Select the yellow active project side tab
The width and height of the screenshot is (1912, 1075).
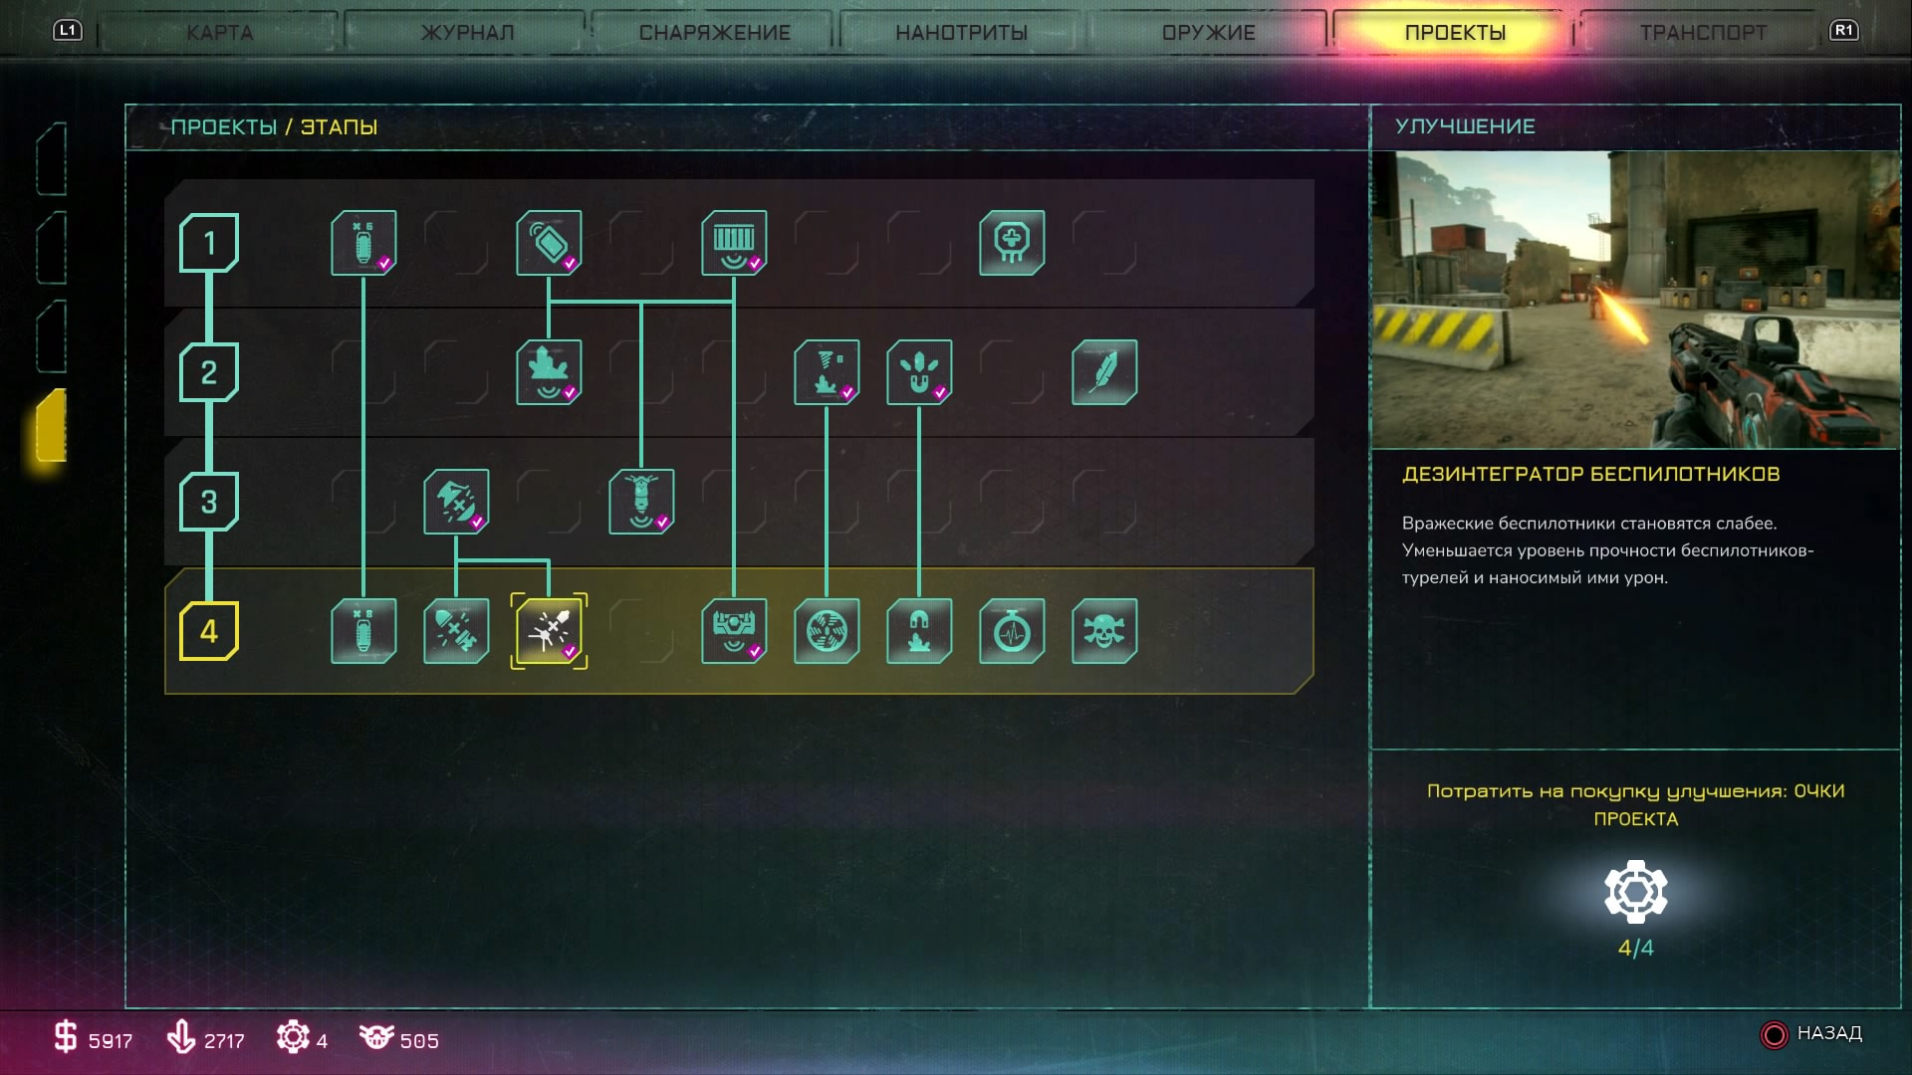click(52, 425)
